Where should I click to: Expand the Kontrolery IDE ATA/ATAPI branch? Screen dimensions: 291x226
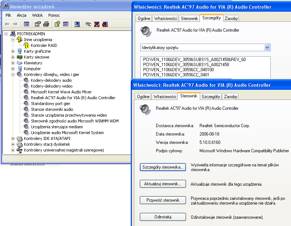click(13, 138)
